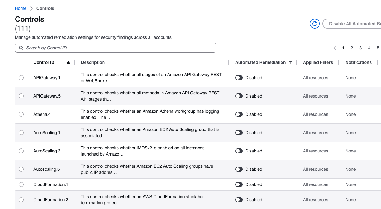Select the Autoscaling.5 radio button
Screen dimensions: 381x209
point(21,169)
